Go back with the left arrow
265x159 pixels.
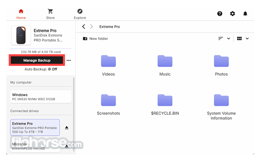coord(84,26)
